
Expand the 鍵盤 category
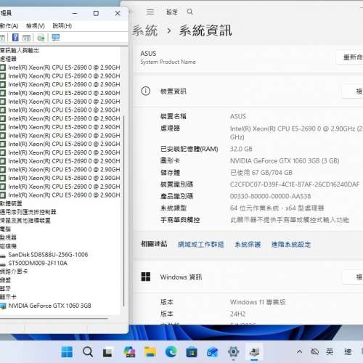pos(5,280)
